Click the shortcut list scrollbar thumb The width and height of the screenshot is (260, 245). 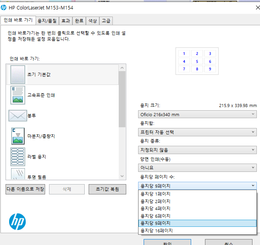pyautogui.click(x=122, y=99)
